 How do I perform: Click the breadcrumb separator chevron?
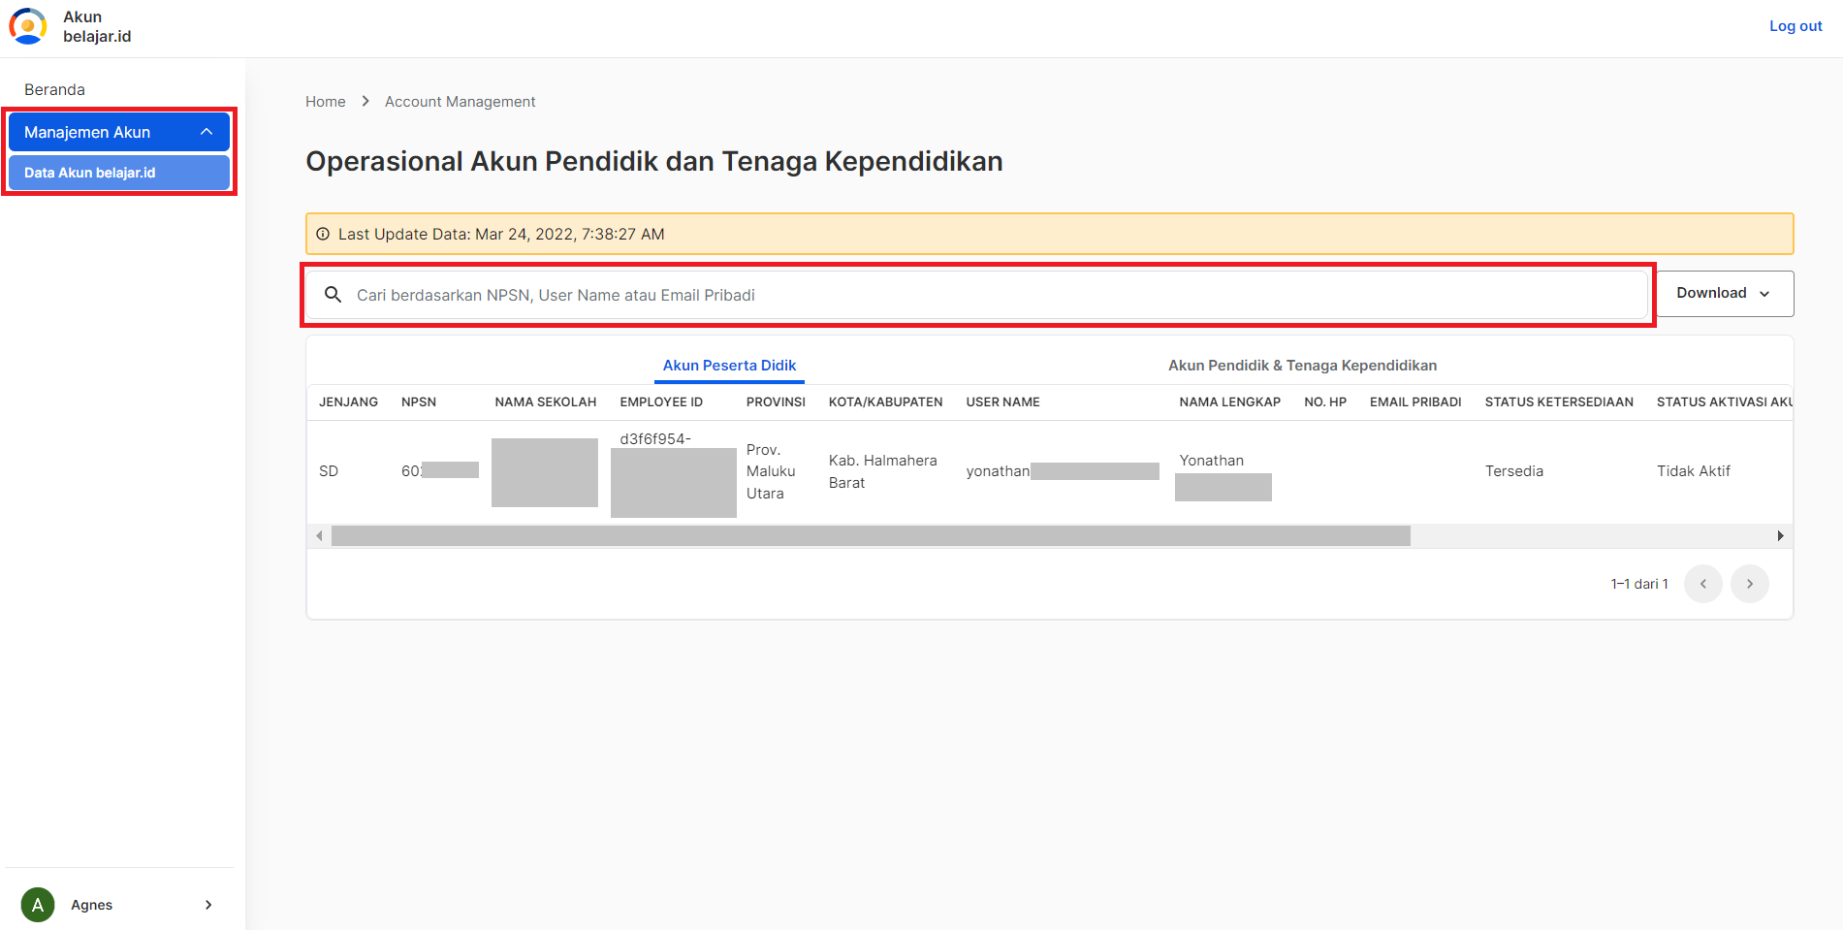point(365,101)
